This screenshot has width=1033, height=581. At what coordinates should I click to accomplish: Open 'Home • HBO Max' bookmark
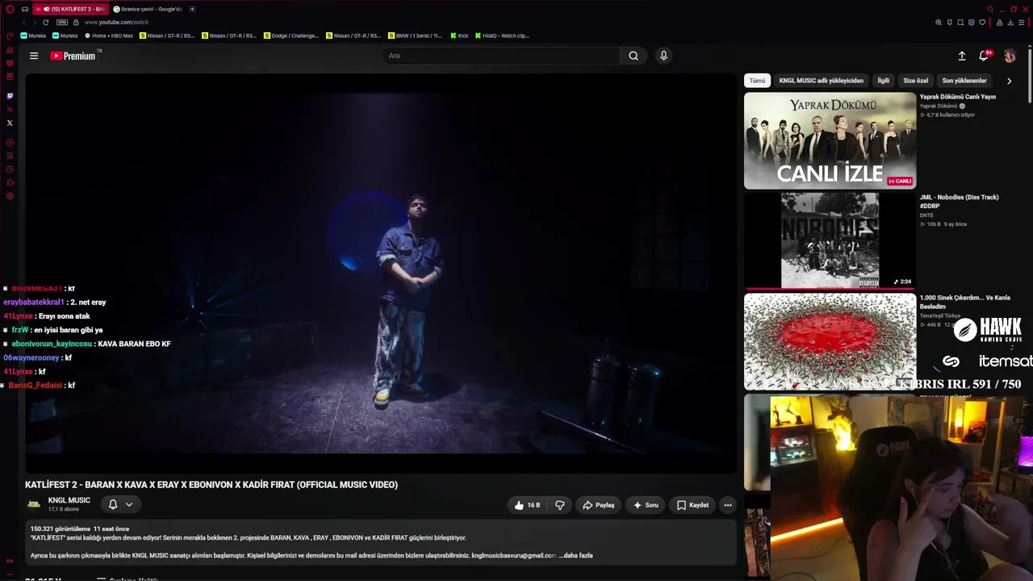[x=109, y=36]
